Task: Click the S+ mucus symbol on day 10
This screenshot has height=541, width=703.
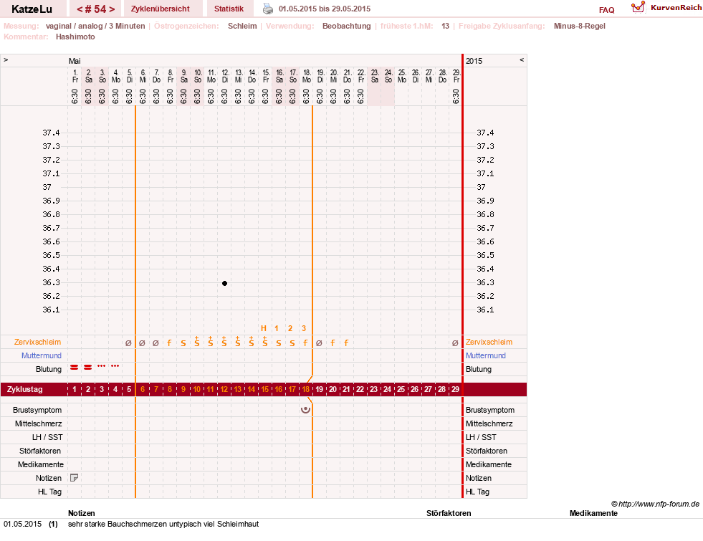Action: 197,342
